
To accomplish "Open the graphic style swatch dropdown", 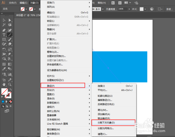I will pyautogui.click(x=145, y=9).
